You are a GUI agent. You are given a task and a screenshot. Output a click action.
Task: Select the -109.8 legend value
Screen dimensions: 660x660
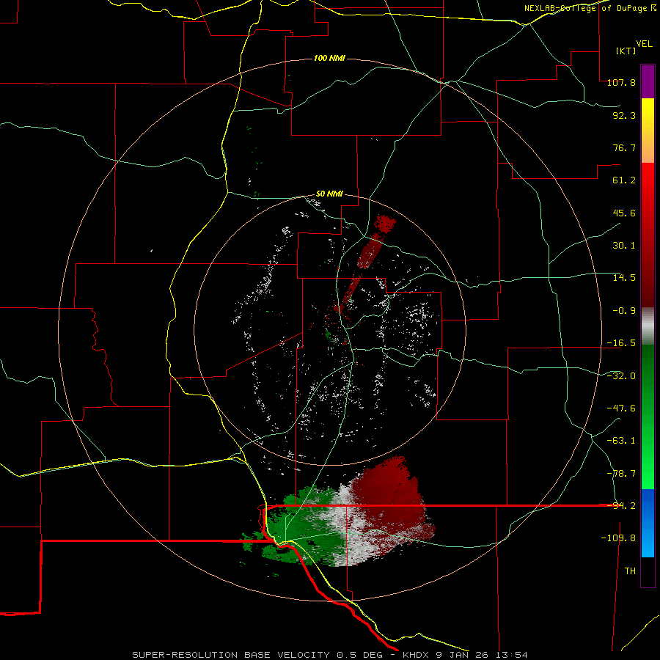[619, 538]
